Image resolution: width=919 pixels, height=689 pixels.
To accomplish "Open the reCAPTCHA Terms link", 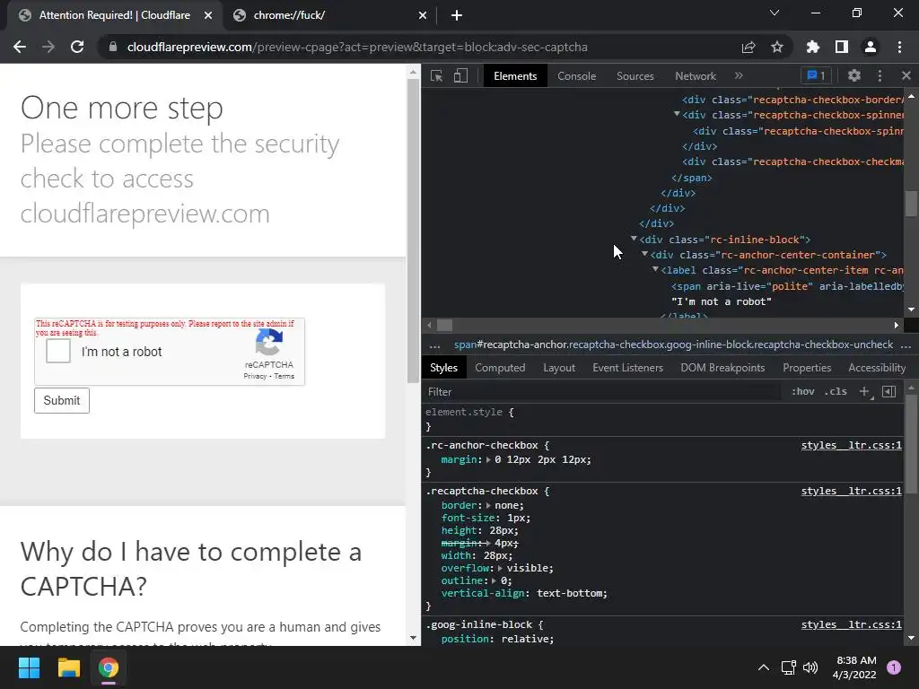I will click(284, 376).
